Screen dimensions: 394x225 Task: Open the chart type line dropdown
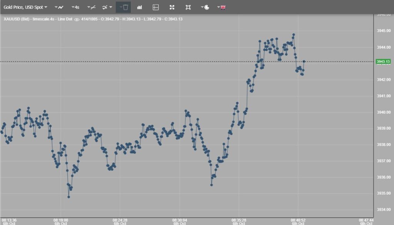pos(59,7)
